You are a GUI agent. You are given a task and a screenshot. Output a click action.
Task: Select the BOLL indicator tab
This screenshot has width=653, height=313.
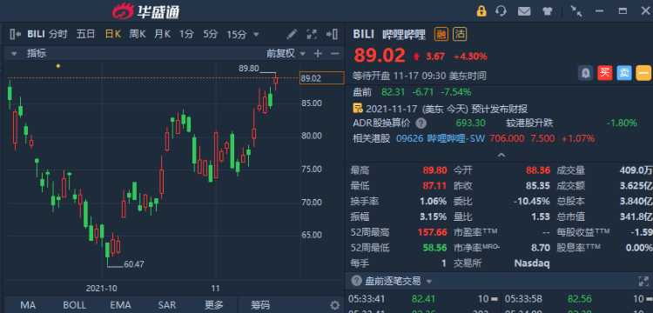[x=75, y=305]
